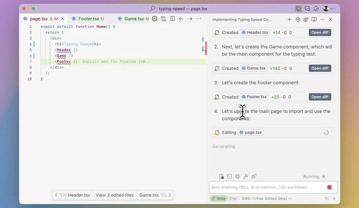Click the Running status indicator

314,177
